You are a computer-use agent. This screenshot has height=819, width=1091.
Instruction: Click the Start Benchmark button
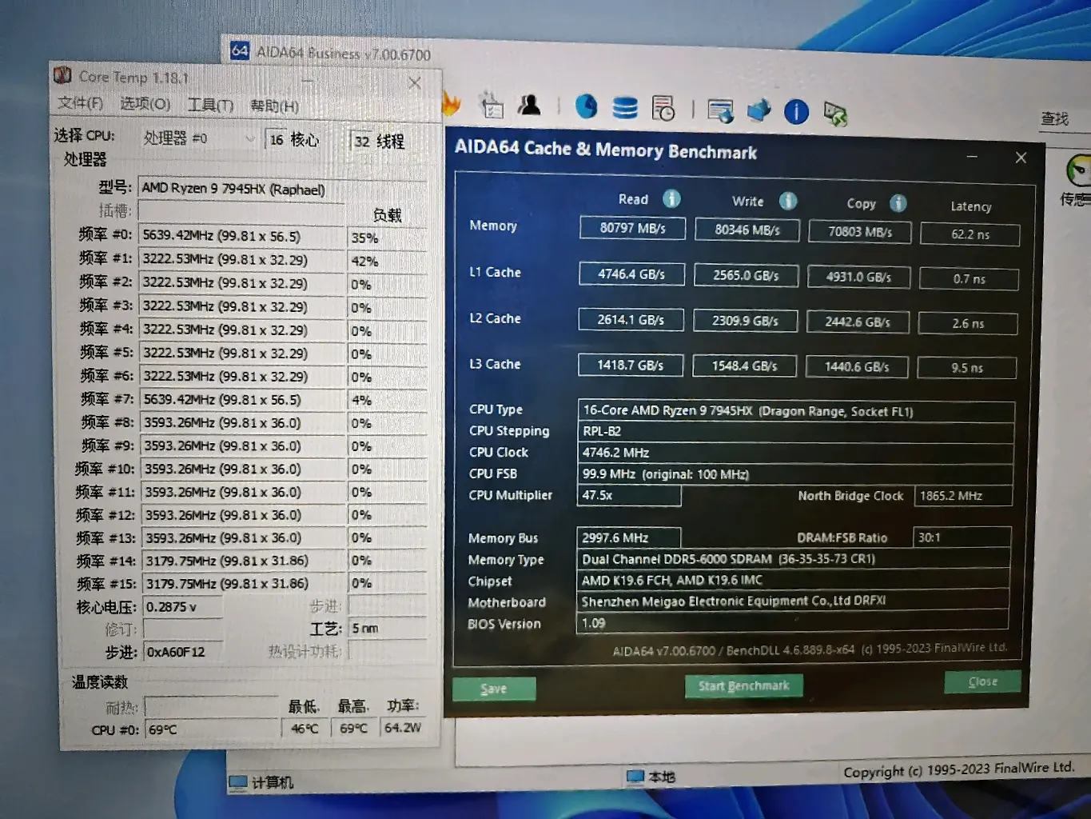click(744, 685)
